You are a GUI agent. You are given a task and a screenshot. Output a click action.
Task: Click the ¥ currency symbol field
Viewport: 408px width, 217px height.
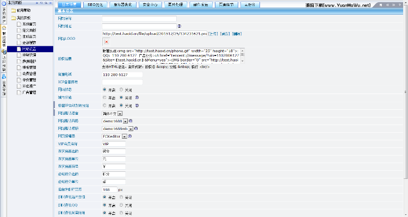coord(114,166)
